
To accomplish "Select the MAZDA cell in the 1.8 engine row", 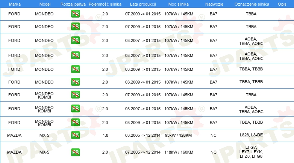I will [14, 135].
